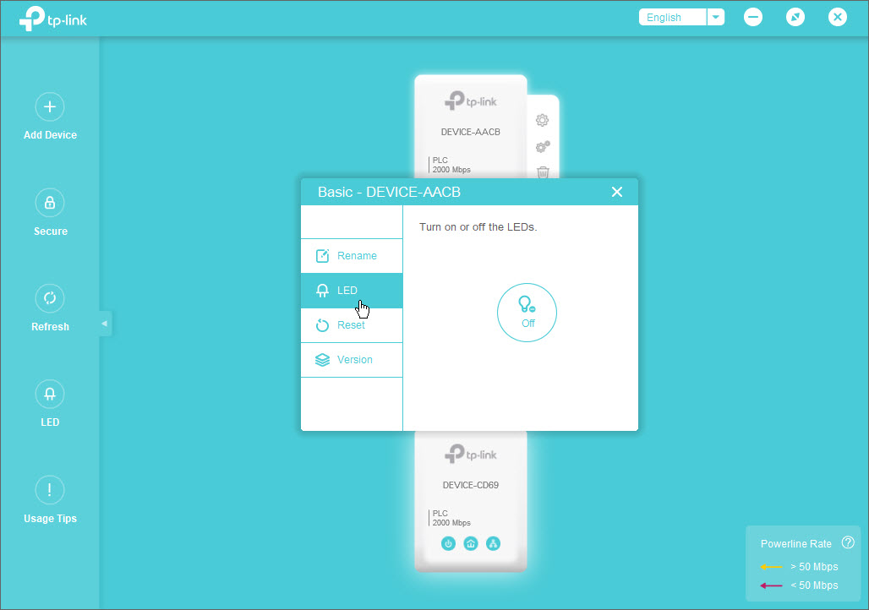
Task: Toggle the LED Off bulb button
Action: tap(527, 313)
